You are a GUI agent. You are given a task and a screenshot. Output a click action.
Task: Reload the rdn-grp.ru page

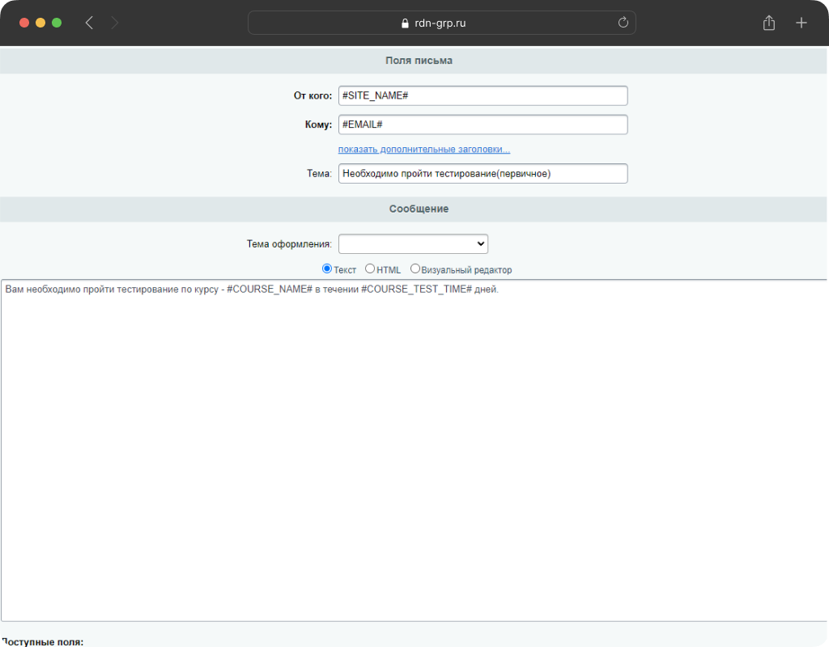(x=623, y=23)
